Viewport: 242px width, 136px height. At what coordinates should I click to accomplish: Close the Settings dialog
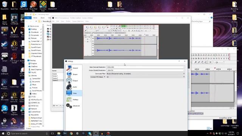(185, 61)
